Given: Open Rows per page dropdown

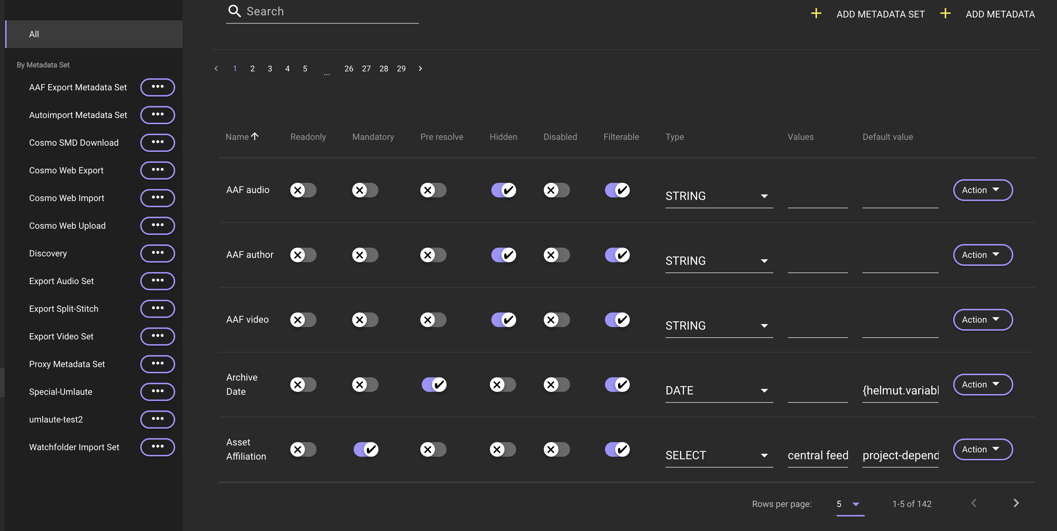Looking at the screenshot, I should pyautogui.click(x=849, y=504).
